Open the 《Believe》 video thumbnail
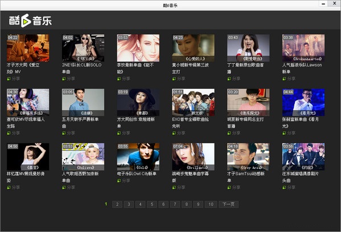This screenshot has width=341, height=232. (x=83, y=156)
